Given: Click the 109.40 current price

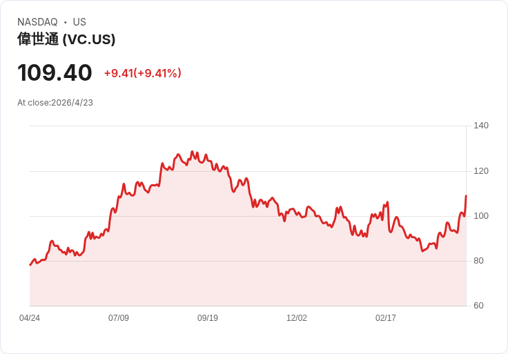Looking at the screenshot, I should (55, 72).
